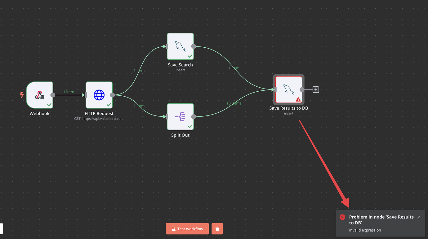Click the trash can delete icon
Image resolution: width=428 pixels, height=239 pixels.
217,228
